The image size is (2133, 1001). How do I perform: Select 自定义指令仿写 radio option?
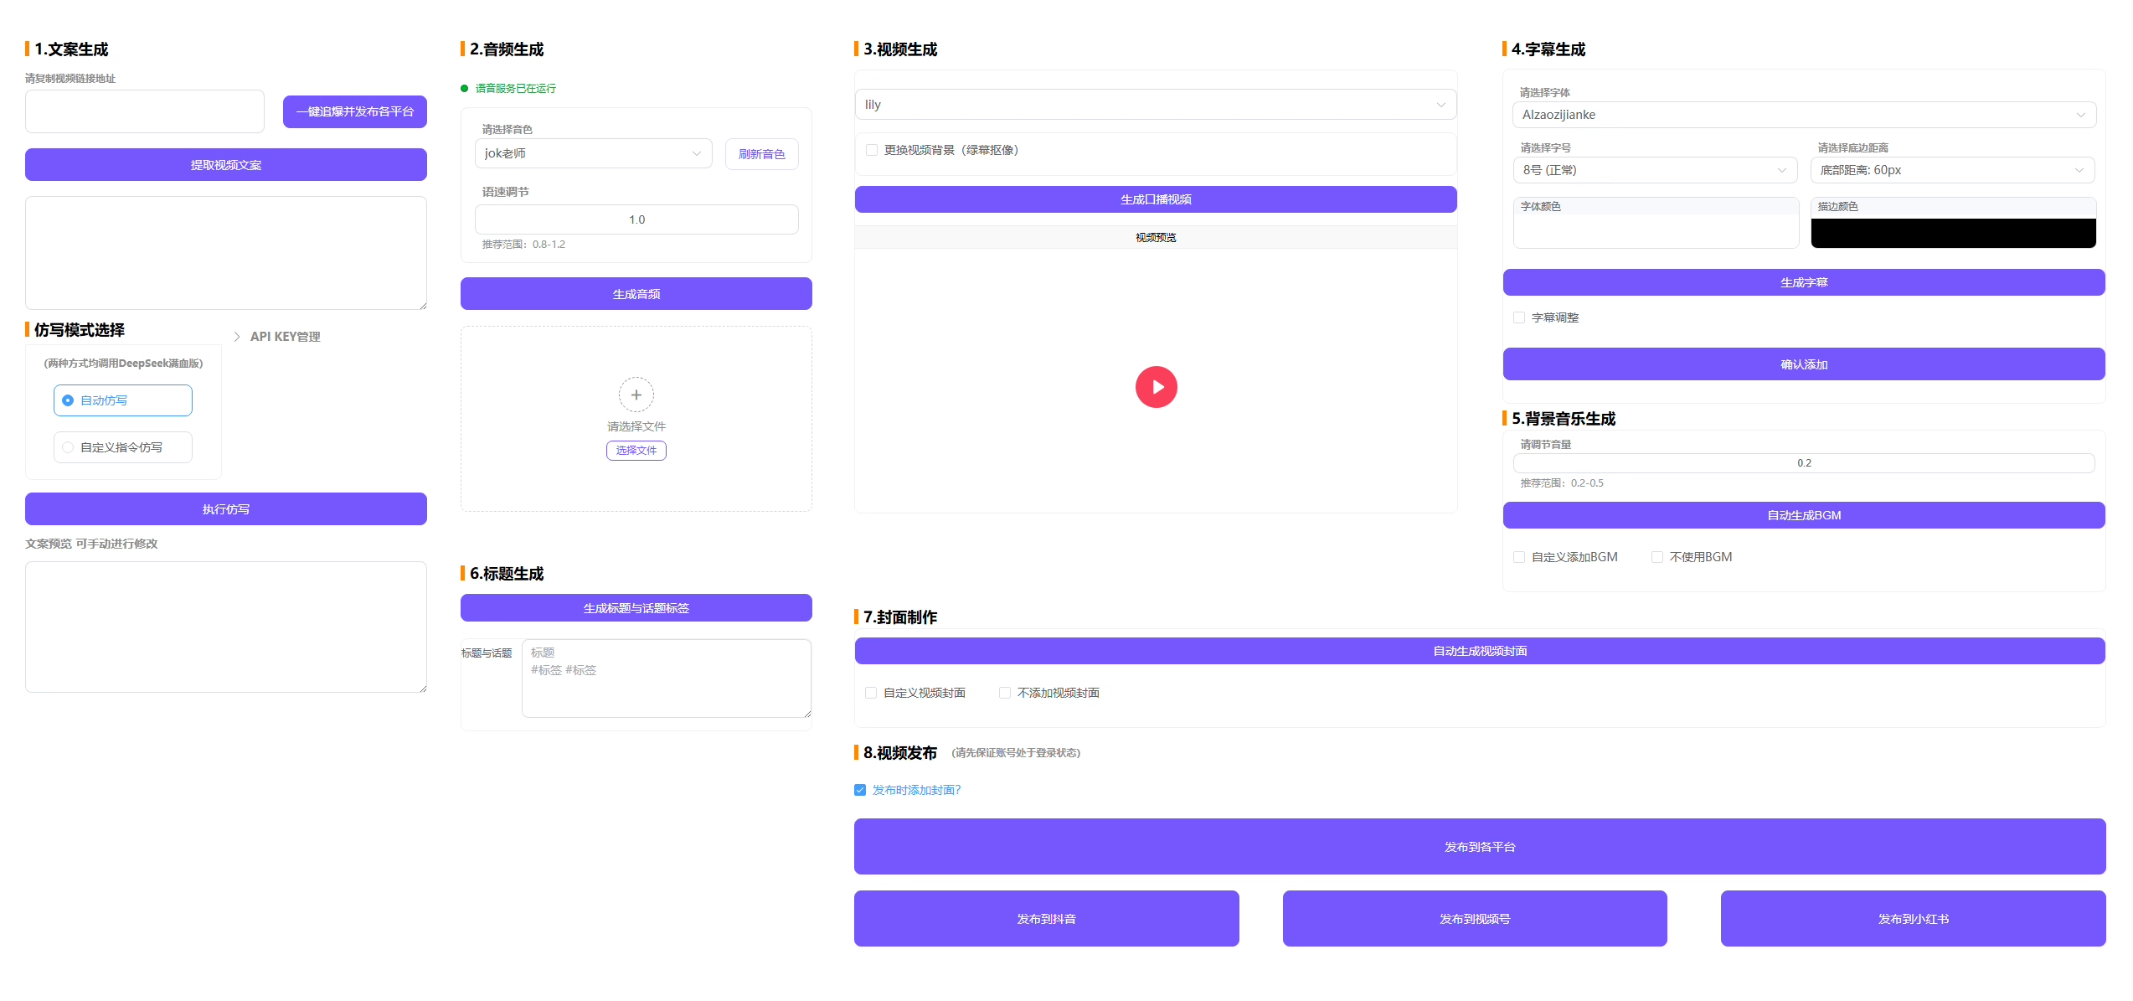pos(69,447)
